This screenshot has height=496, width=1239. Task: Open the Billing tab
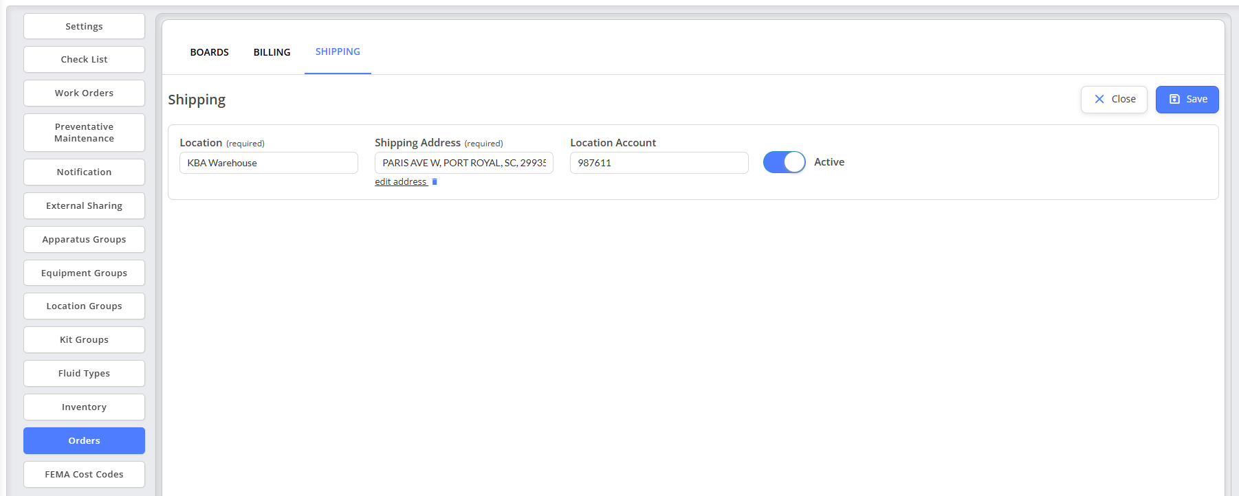(272, 52)
